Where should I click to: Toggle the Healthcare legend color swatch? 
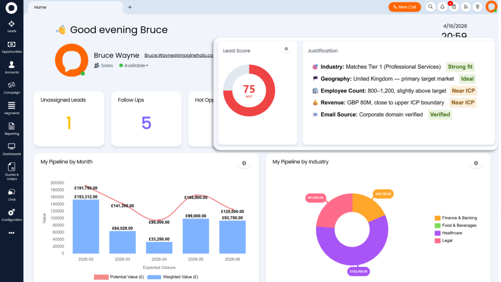[437, 233]
